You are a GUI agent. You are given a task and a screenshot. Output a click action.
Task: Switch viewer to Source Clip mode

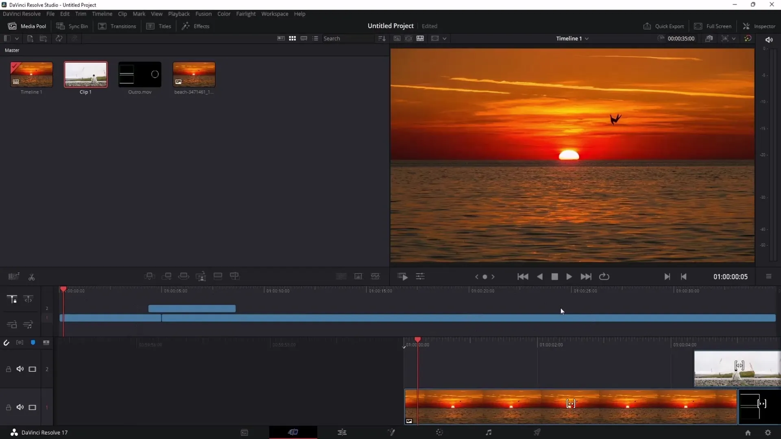397,38
